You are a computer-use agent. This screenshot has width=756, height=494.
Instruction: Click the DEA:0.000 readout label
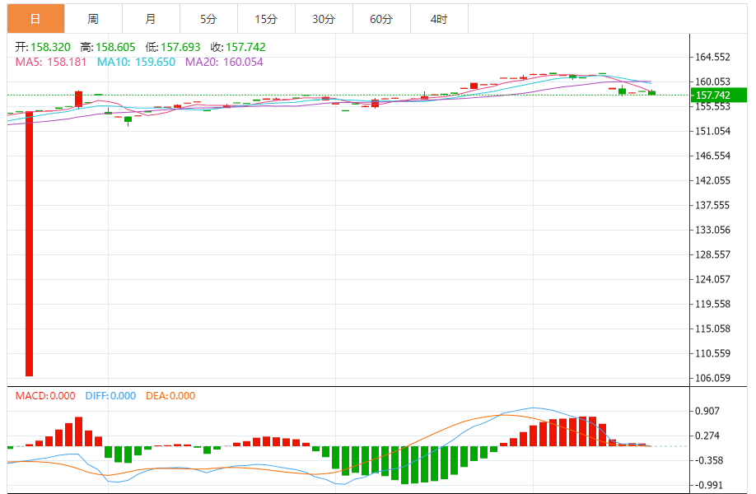(170, 396)
